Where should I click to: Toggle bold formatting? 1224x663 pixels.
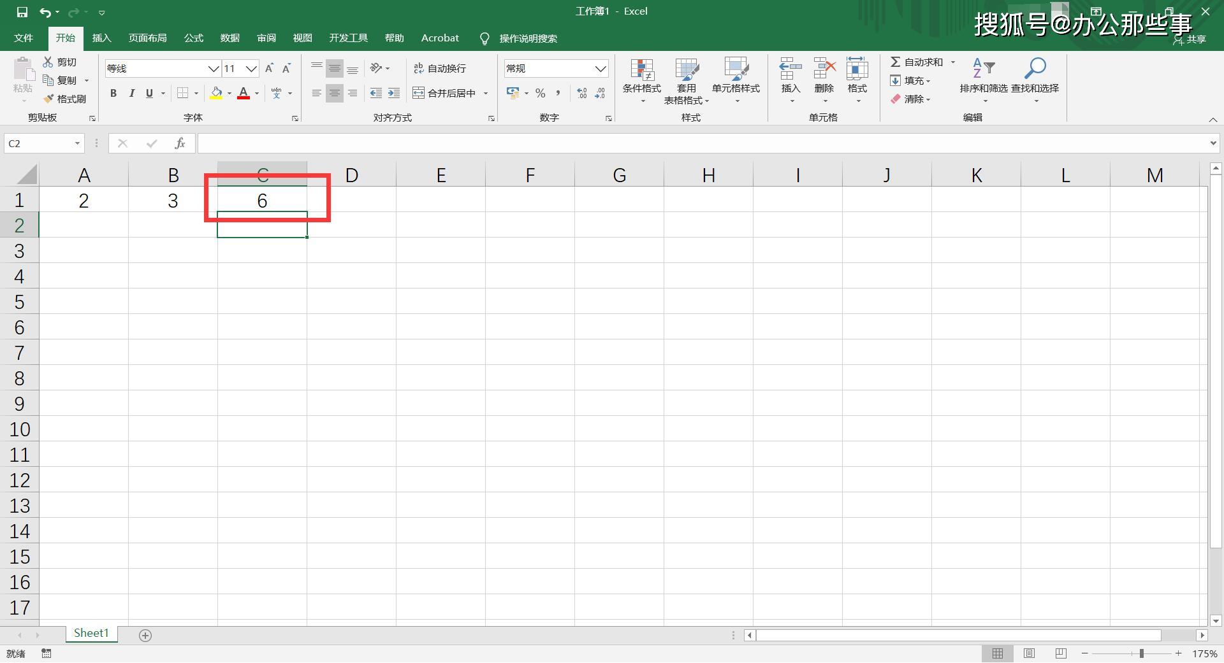tap(113, 93)
